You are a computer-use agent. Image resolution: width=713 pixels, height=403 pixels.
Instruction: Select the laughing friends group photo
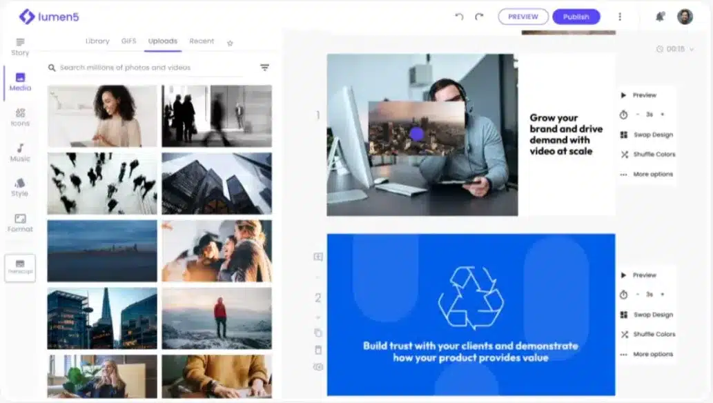coord(217,251)
